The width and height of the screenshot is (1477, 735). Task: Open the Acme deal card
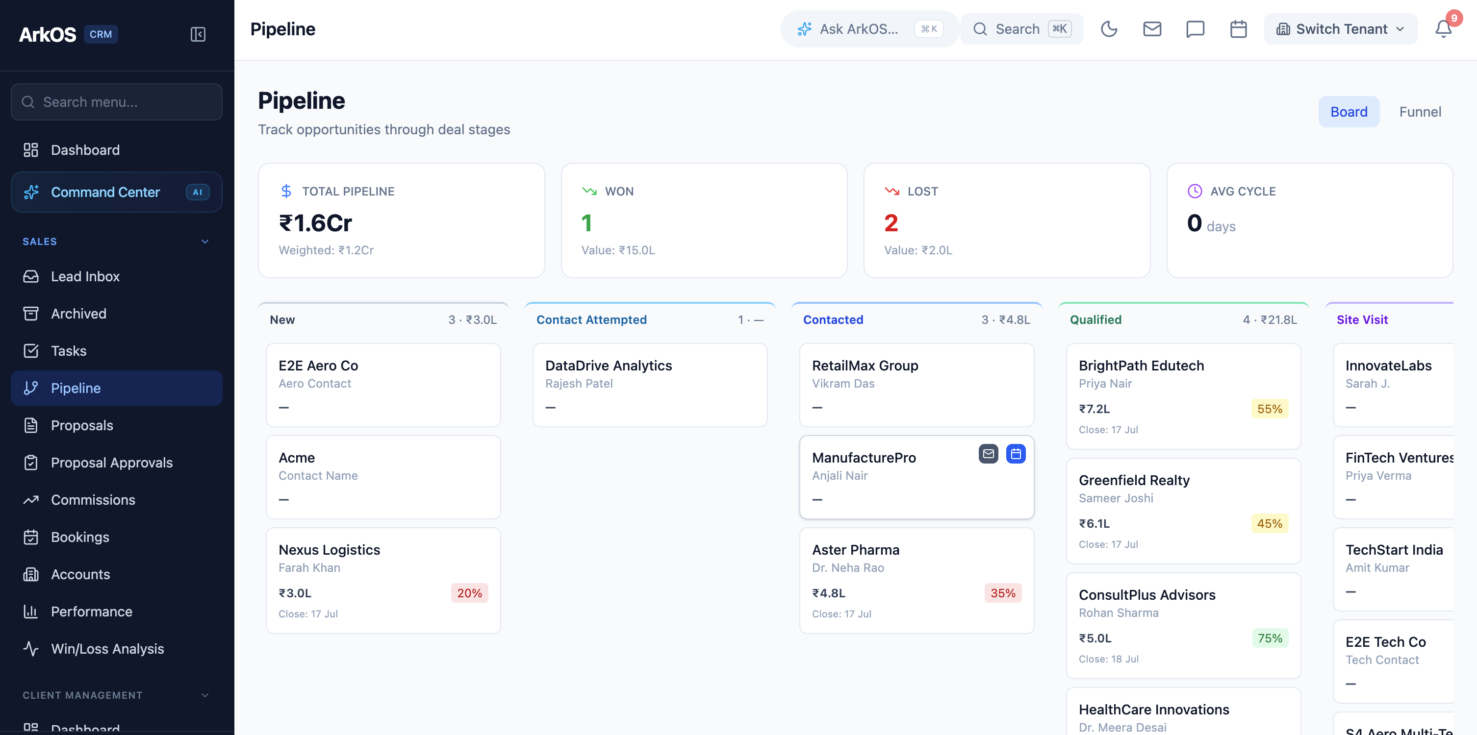383,477
